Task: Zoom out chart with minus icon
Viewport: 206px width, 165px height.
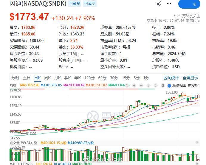Action: coord(141,85)
